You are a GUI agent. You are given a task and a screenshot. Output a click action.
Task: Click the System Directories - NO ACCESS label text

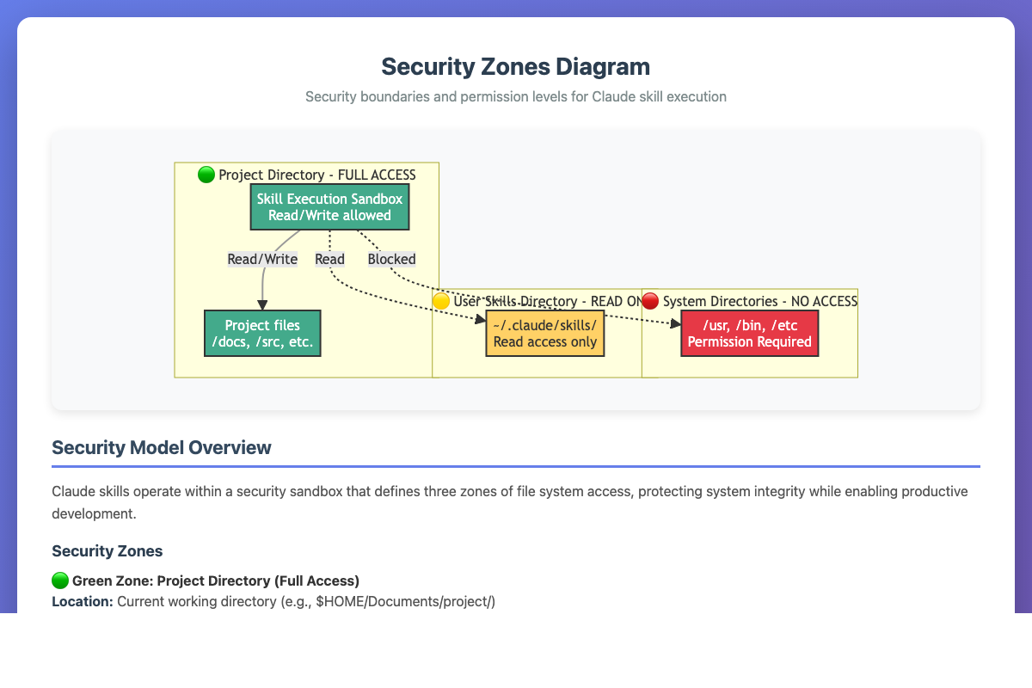(x=760, y=301)
